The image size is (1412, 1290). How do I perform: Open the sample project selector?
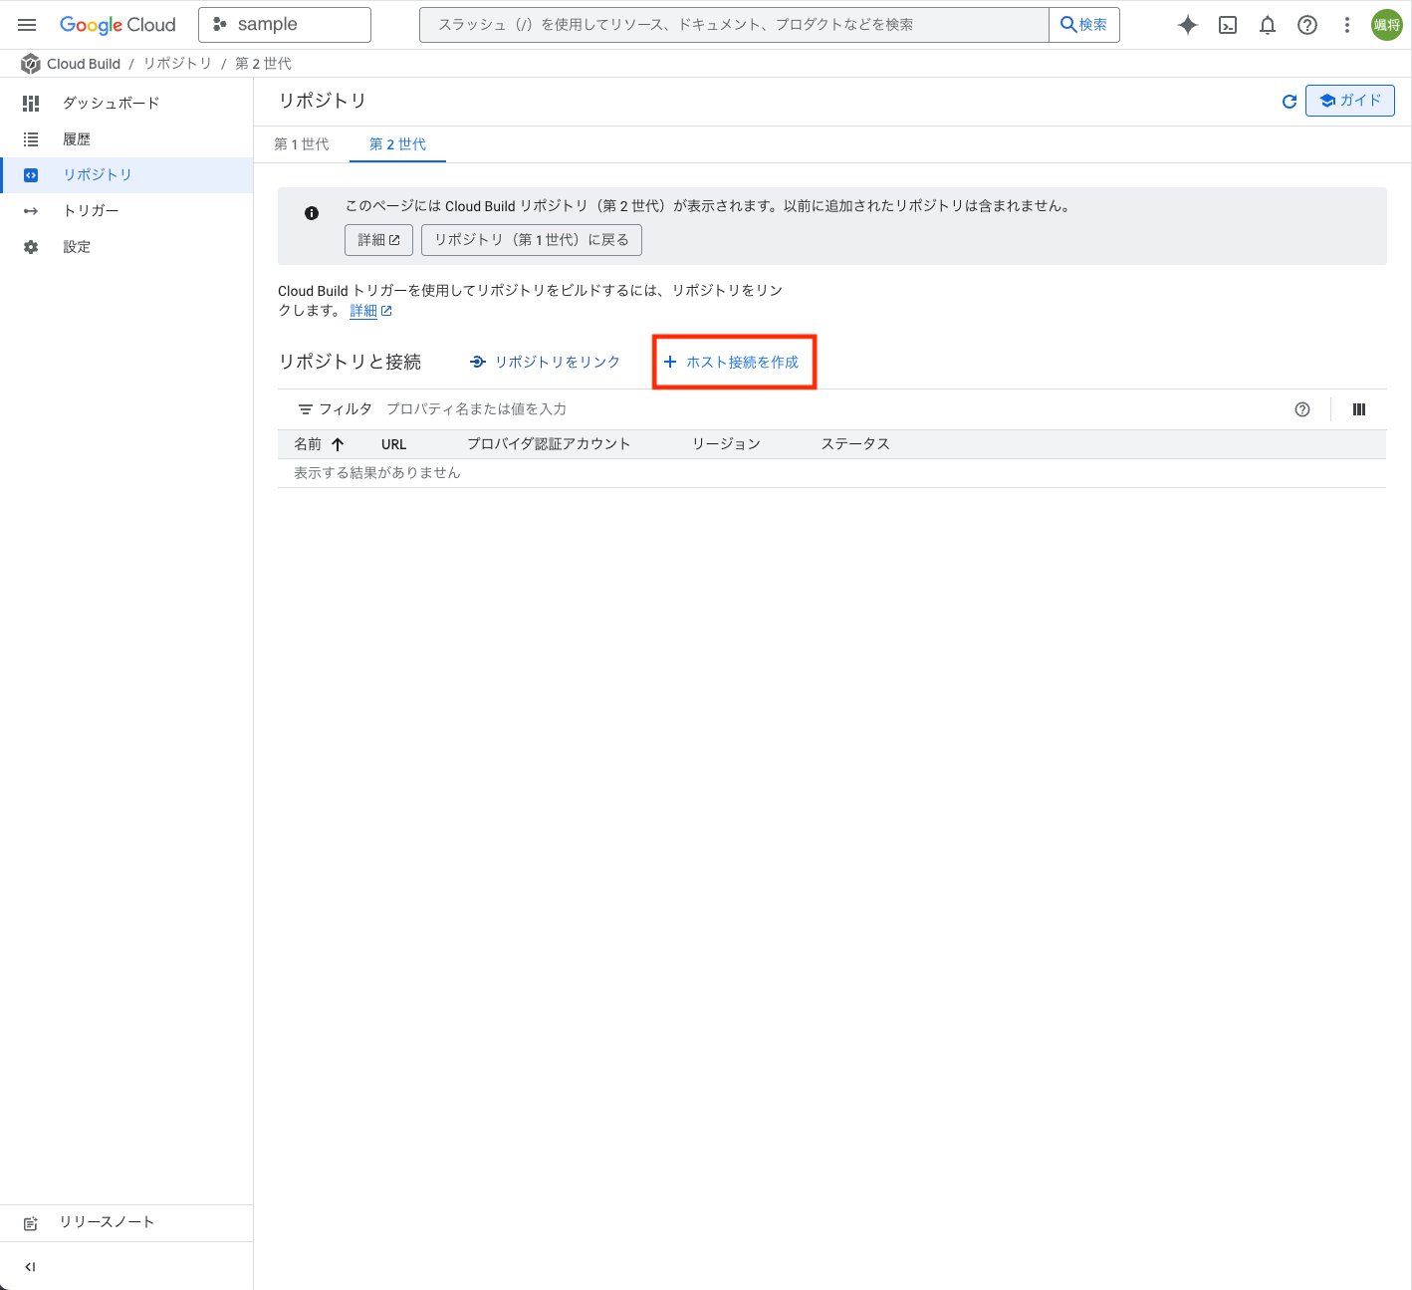(285, 25)
